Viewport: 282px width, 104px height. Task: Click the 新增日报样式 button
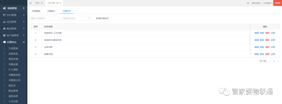point(103,18)
